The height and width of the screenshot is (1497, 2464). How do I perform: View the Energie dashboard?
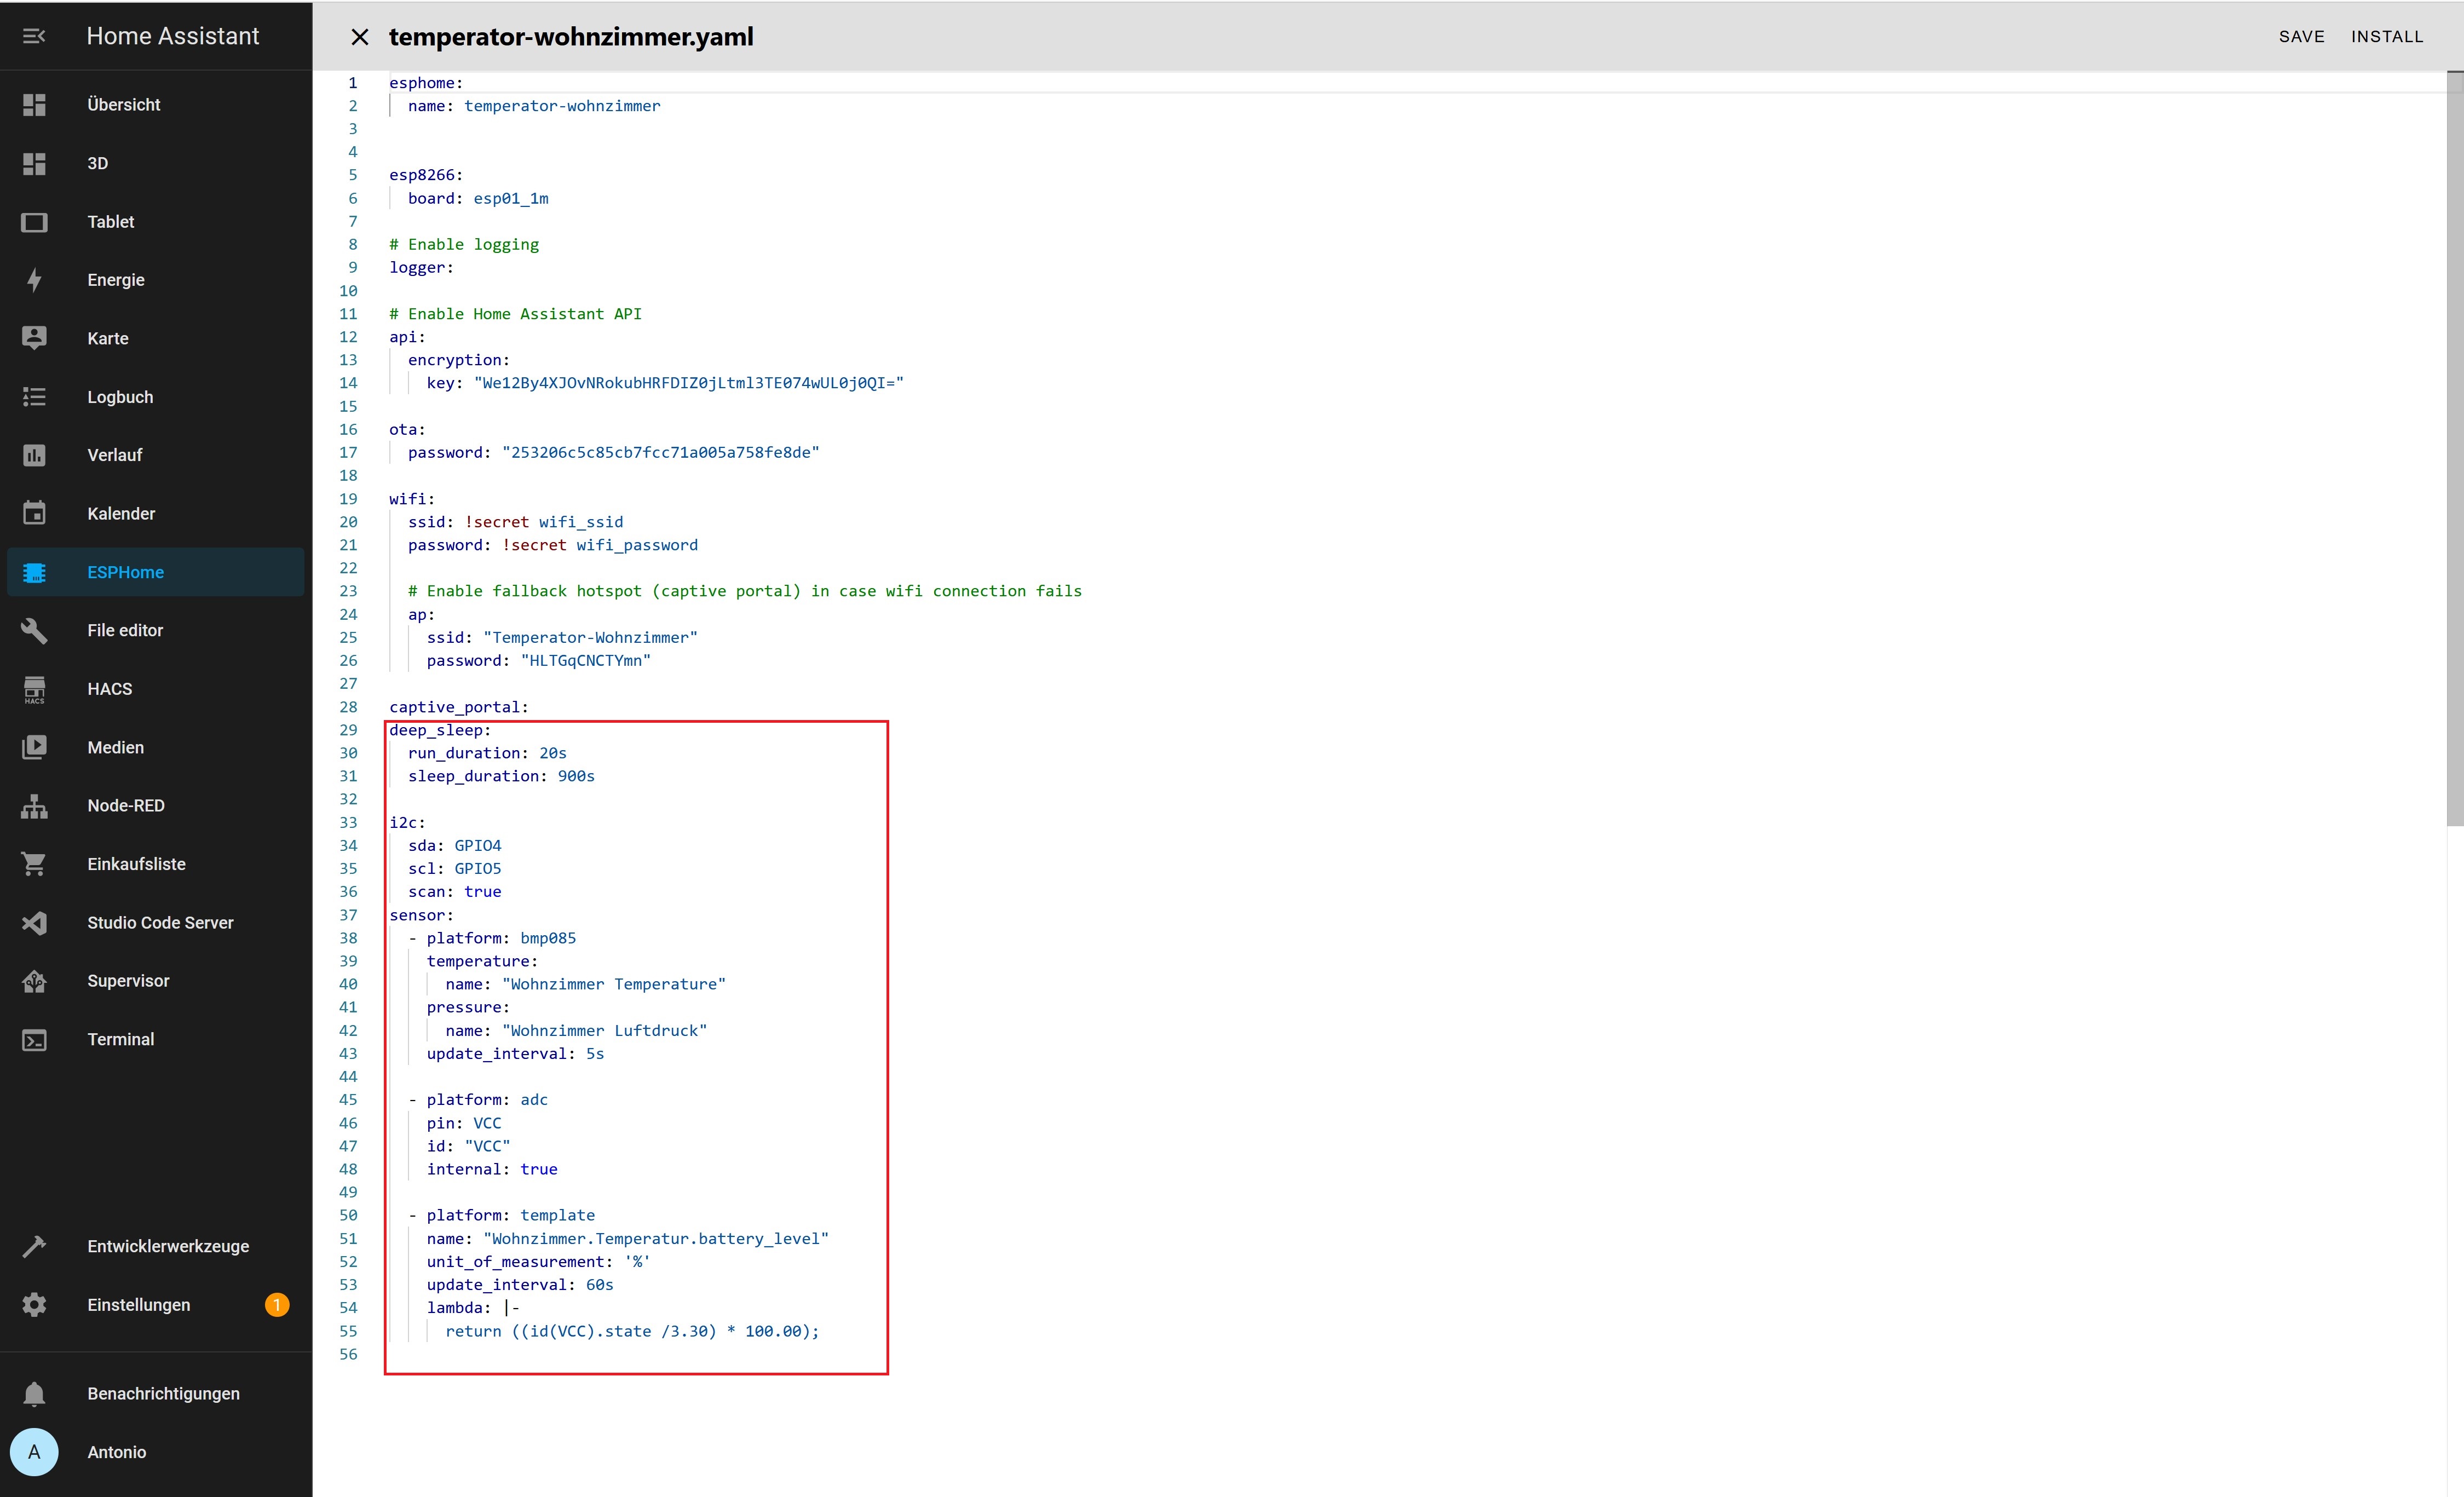115,280
